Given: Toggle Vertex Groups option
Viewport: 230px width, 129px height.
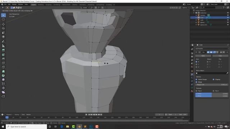Looking at the screenshot, I should click(x=197, y=80).
